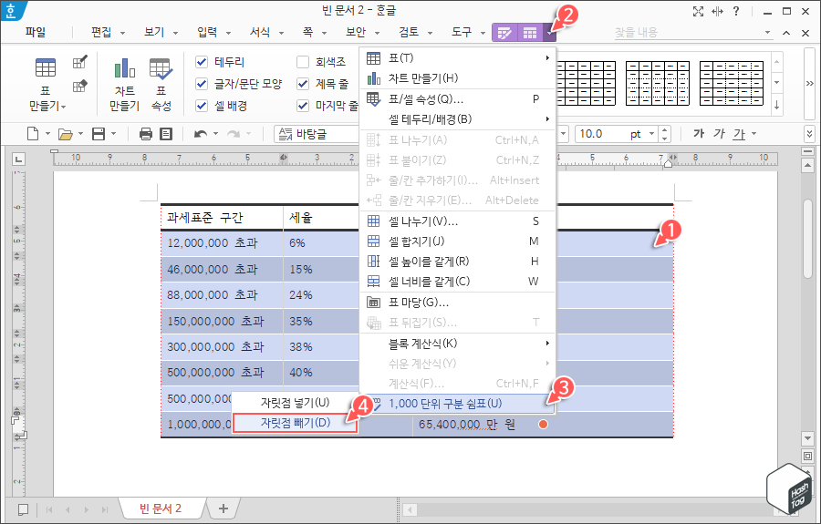This screenshot has width=821, height=524.
Task: Select 셀 합치기(J) menu item
Action: coord(457,241)
